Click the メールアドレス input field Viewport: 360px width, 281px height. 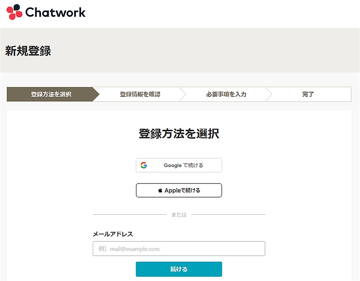click(x=179, y=249)
